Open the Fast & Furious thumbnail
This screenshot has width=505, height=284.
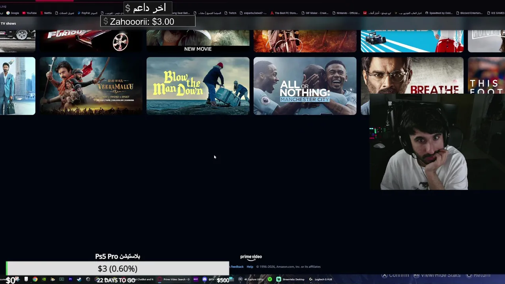point(91,41)
